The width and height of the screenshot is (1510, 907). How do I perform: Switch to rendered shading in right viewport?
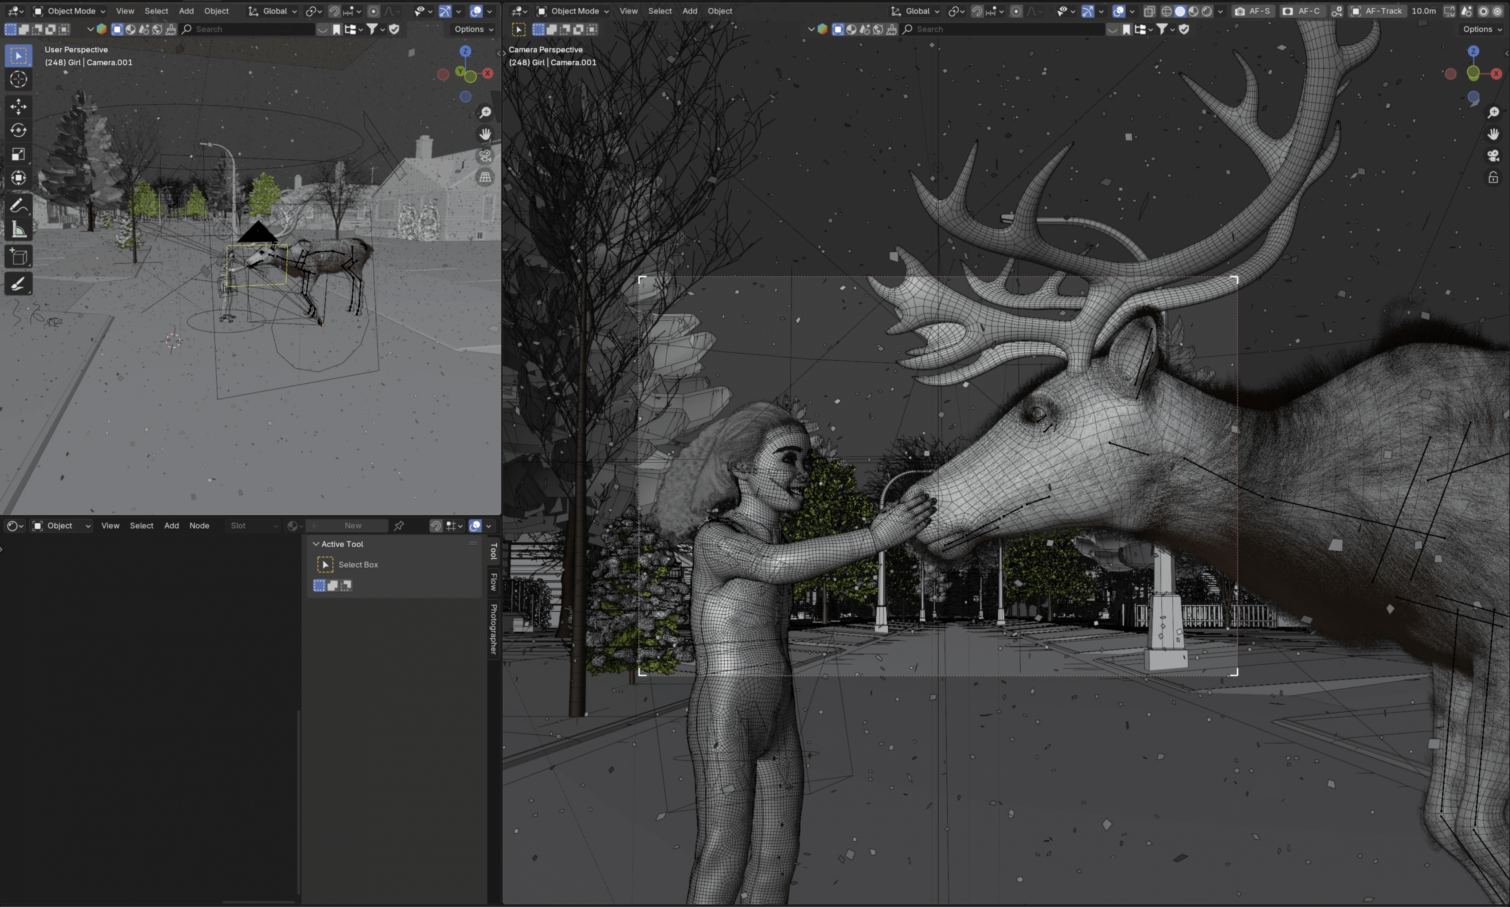tap(1206, 11)
